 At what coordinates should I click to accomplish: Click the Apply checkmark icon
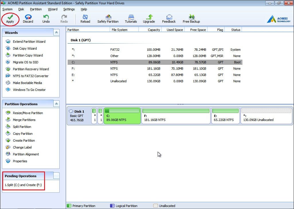10,17
